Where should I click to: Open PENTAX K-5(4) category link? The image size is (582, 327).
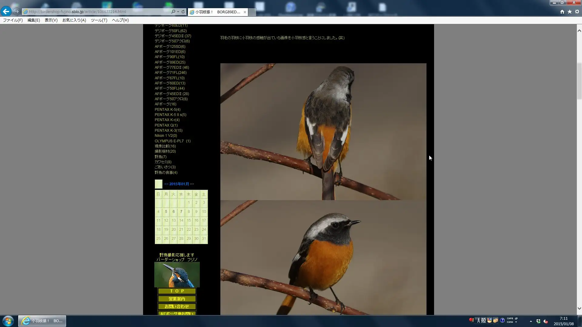(167, 110)
